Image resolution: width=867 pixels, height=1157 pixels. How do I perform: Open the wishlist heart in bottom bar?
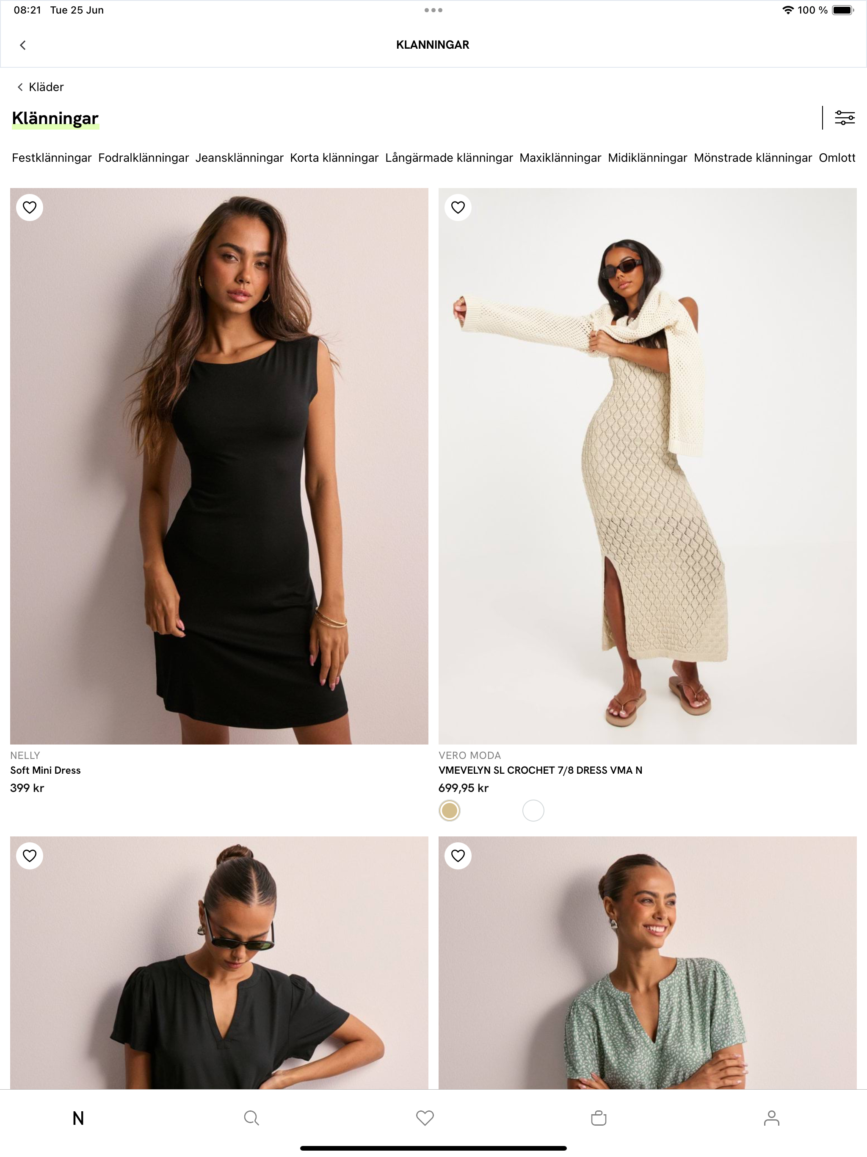pyautogui.click(x=425, y=1118)
